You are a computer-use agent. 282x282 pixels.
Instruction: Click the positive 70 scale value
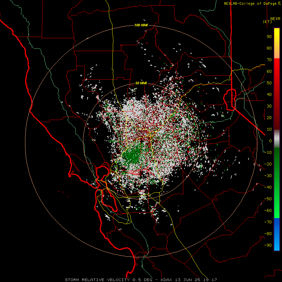269,60
